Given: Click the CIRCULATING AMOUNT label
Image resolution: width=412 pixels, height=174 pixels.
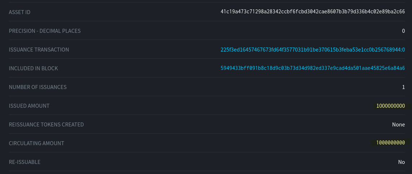Looking at the screenshot, I should [36, 143].
